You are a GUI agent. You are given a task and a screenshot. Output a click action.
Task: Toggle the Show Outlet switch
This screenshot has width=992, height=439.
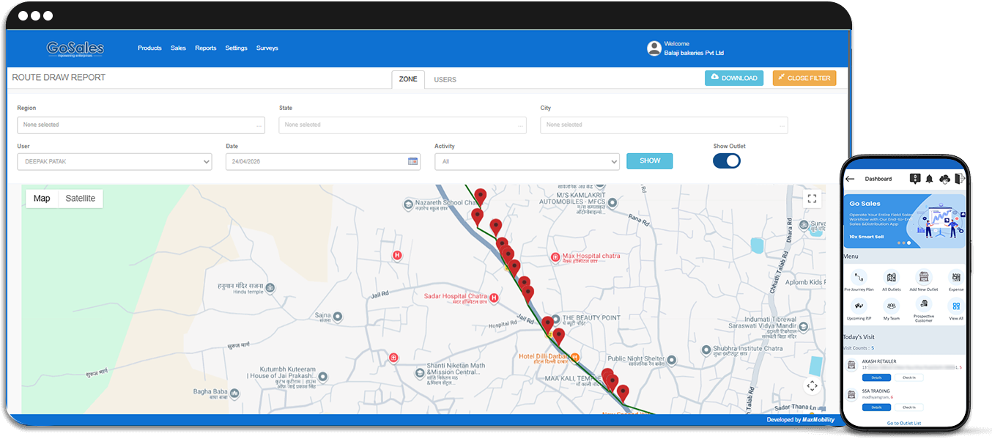coord(727,161)
